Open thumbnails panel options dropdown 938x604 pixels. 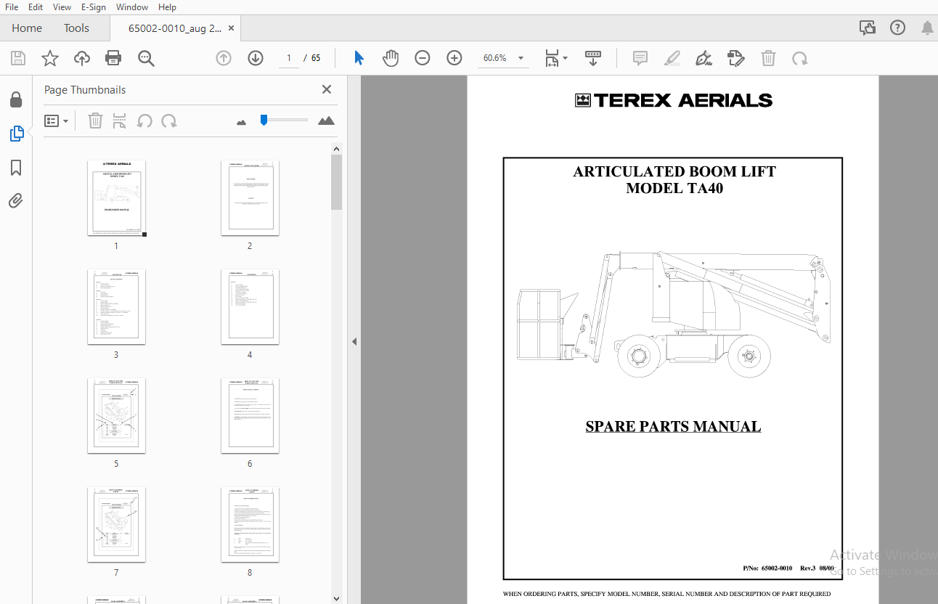(56, 121)
